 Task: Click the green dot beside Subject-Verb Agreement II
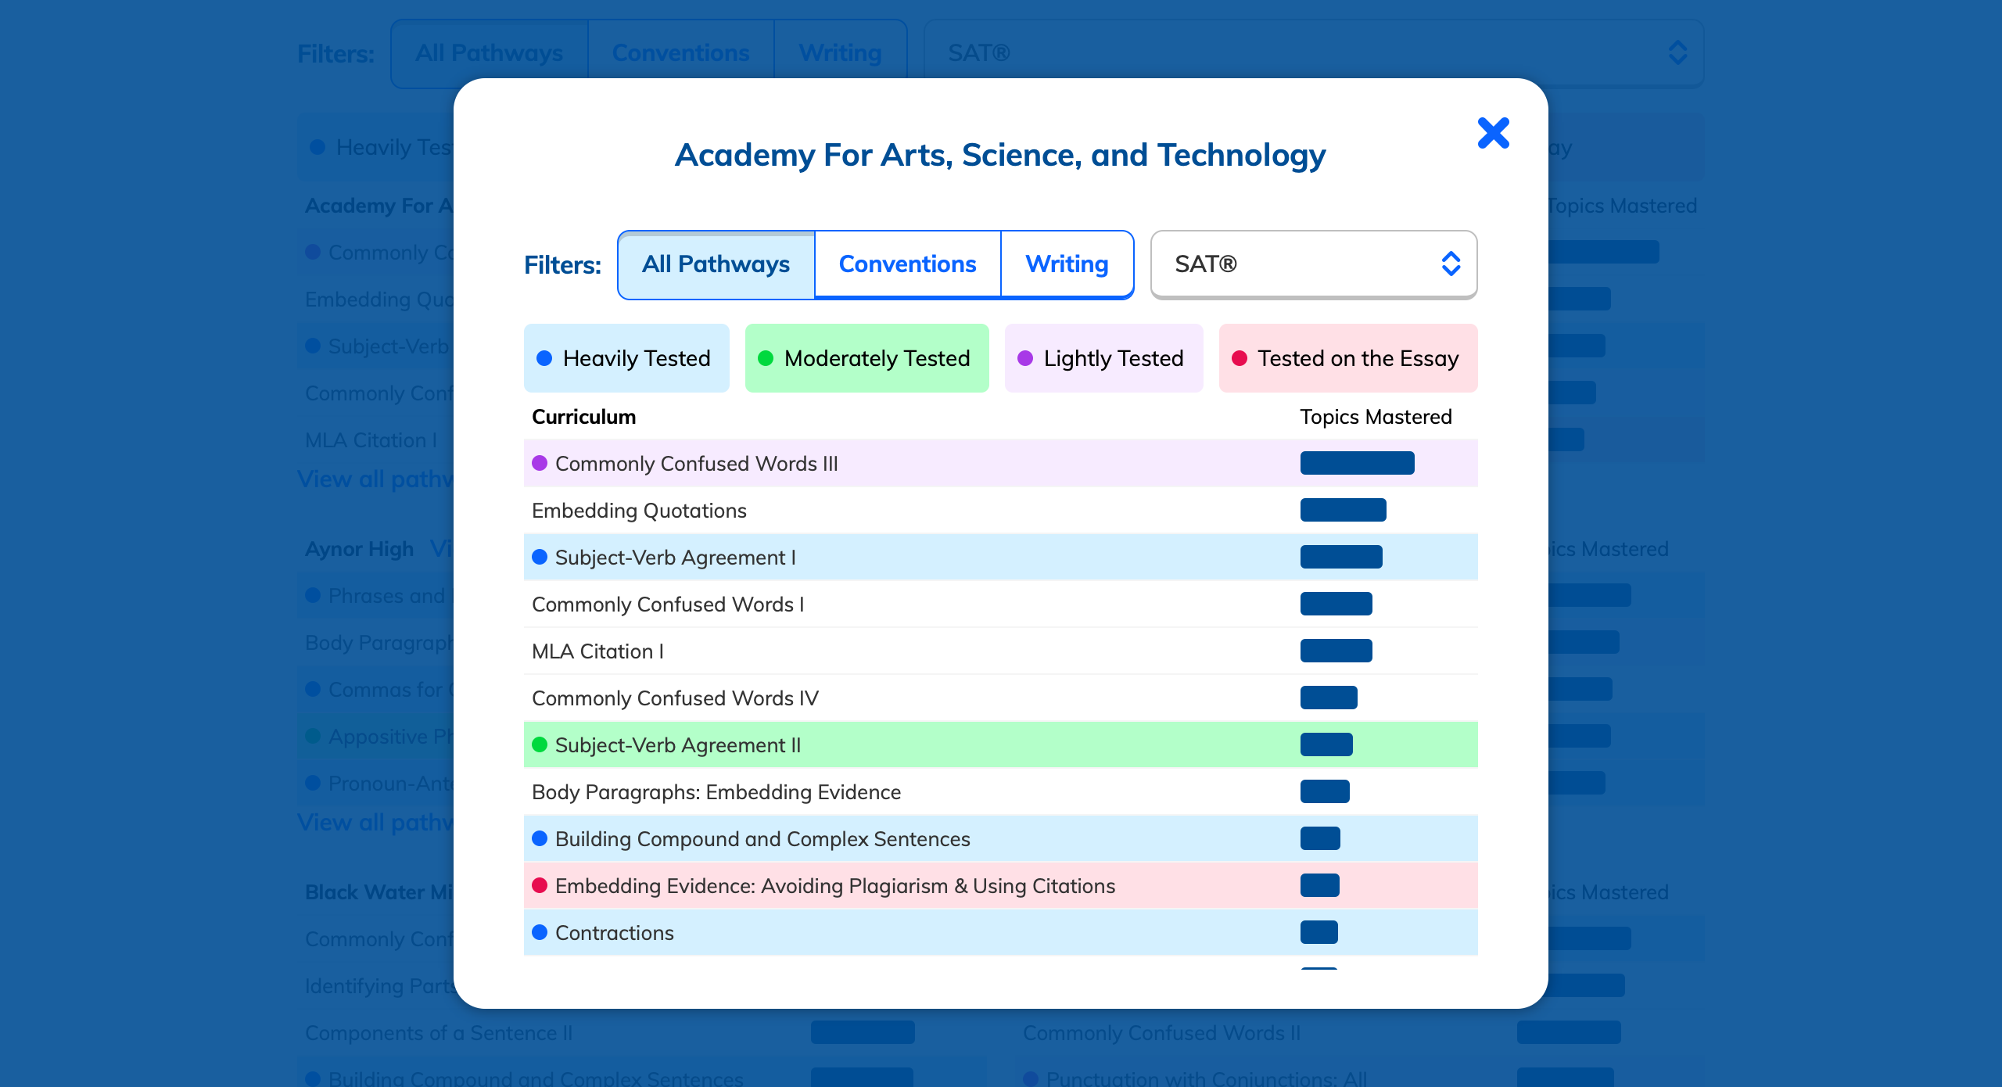coord(540,744)
